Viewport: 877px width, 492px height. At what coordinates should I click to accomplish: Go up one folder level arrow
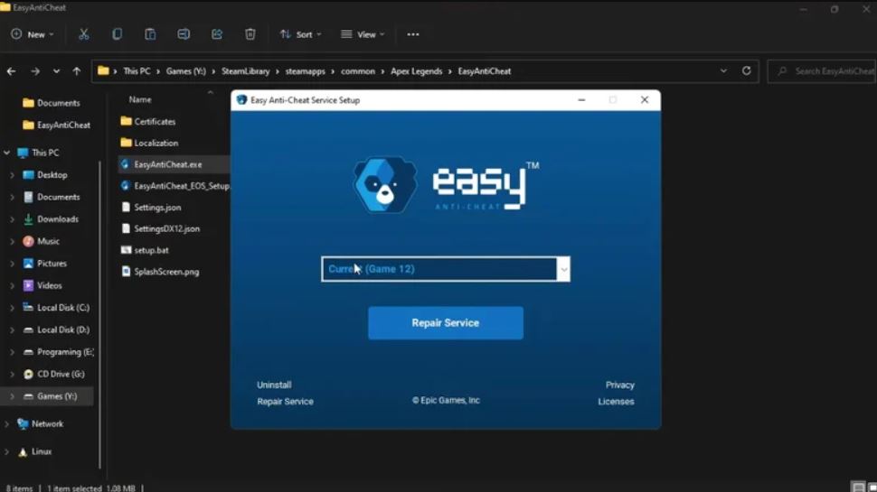[77, 71]
